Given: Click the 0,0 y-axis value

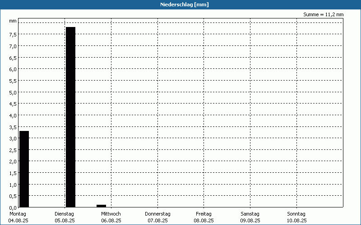Looking at the screenshot, I should click(13, 207).
